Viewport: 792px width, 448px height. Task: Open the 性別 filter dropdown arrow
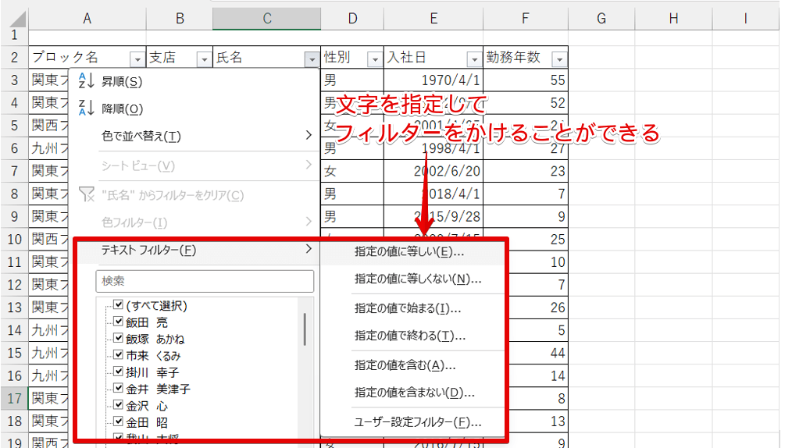(374, 59)
